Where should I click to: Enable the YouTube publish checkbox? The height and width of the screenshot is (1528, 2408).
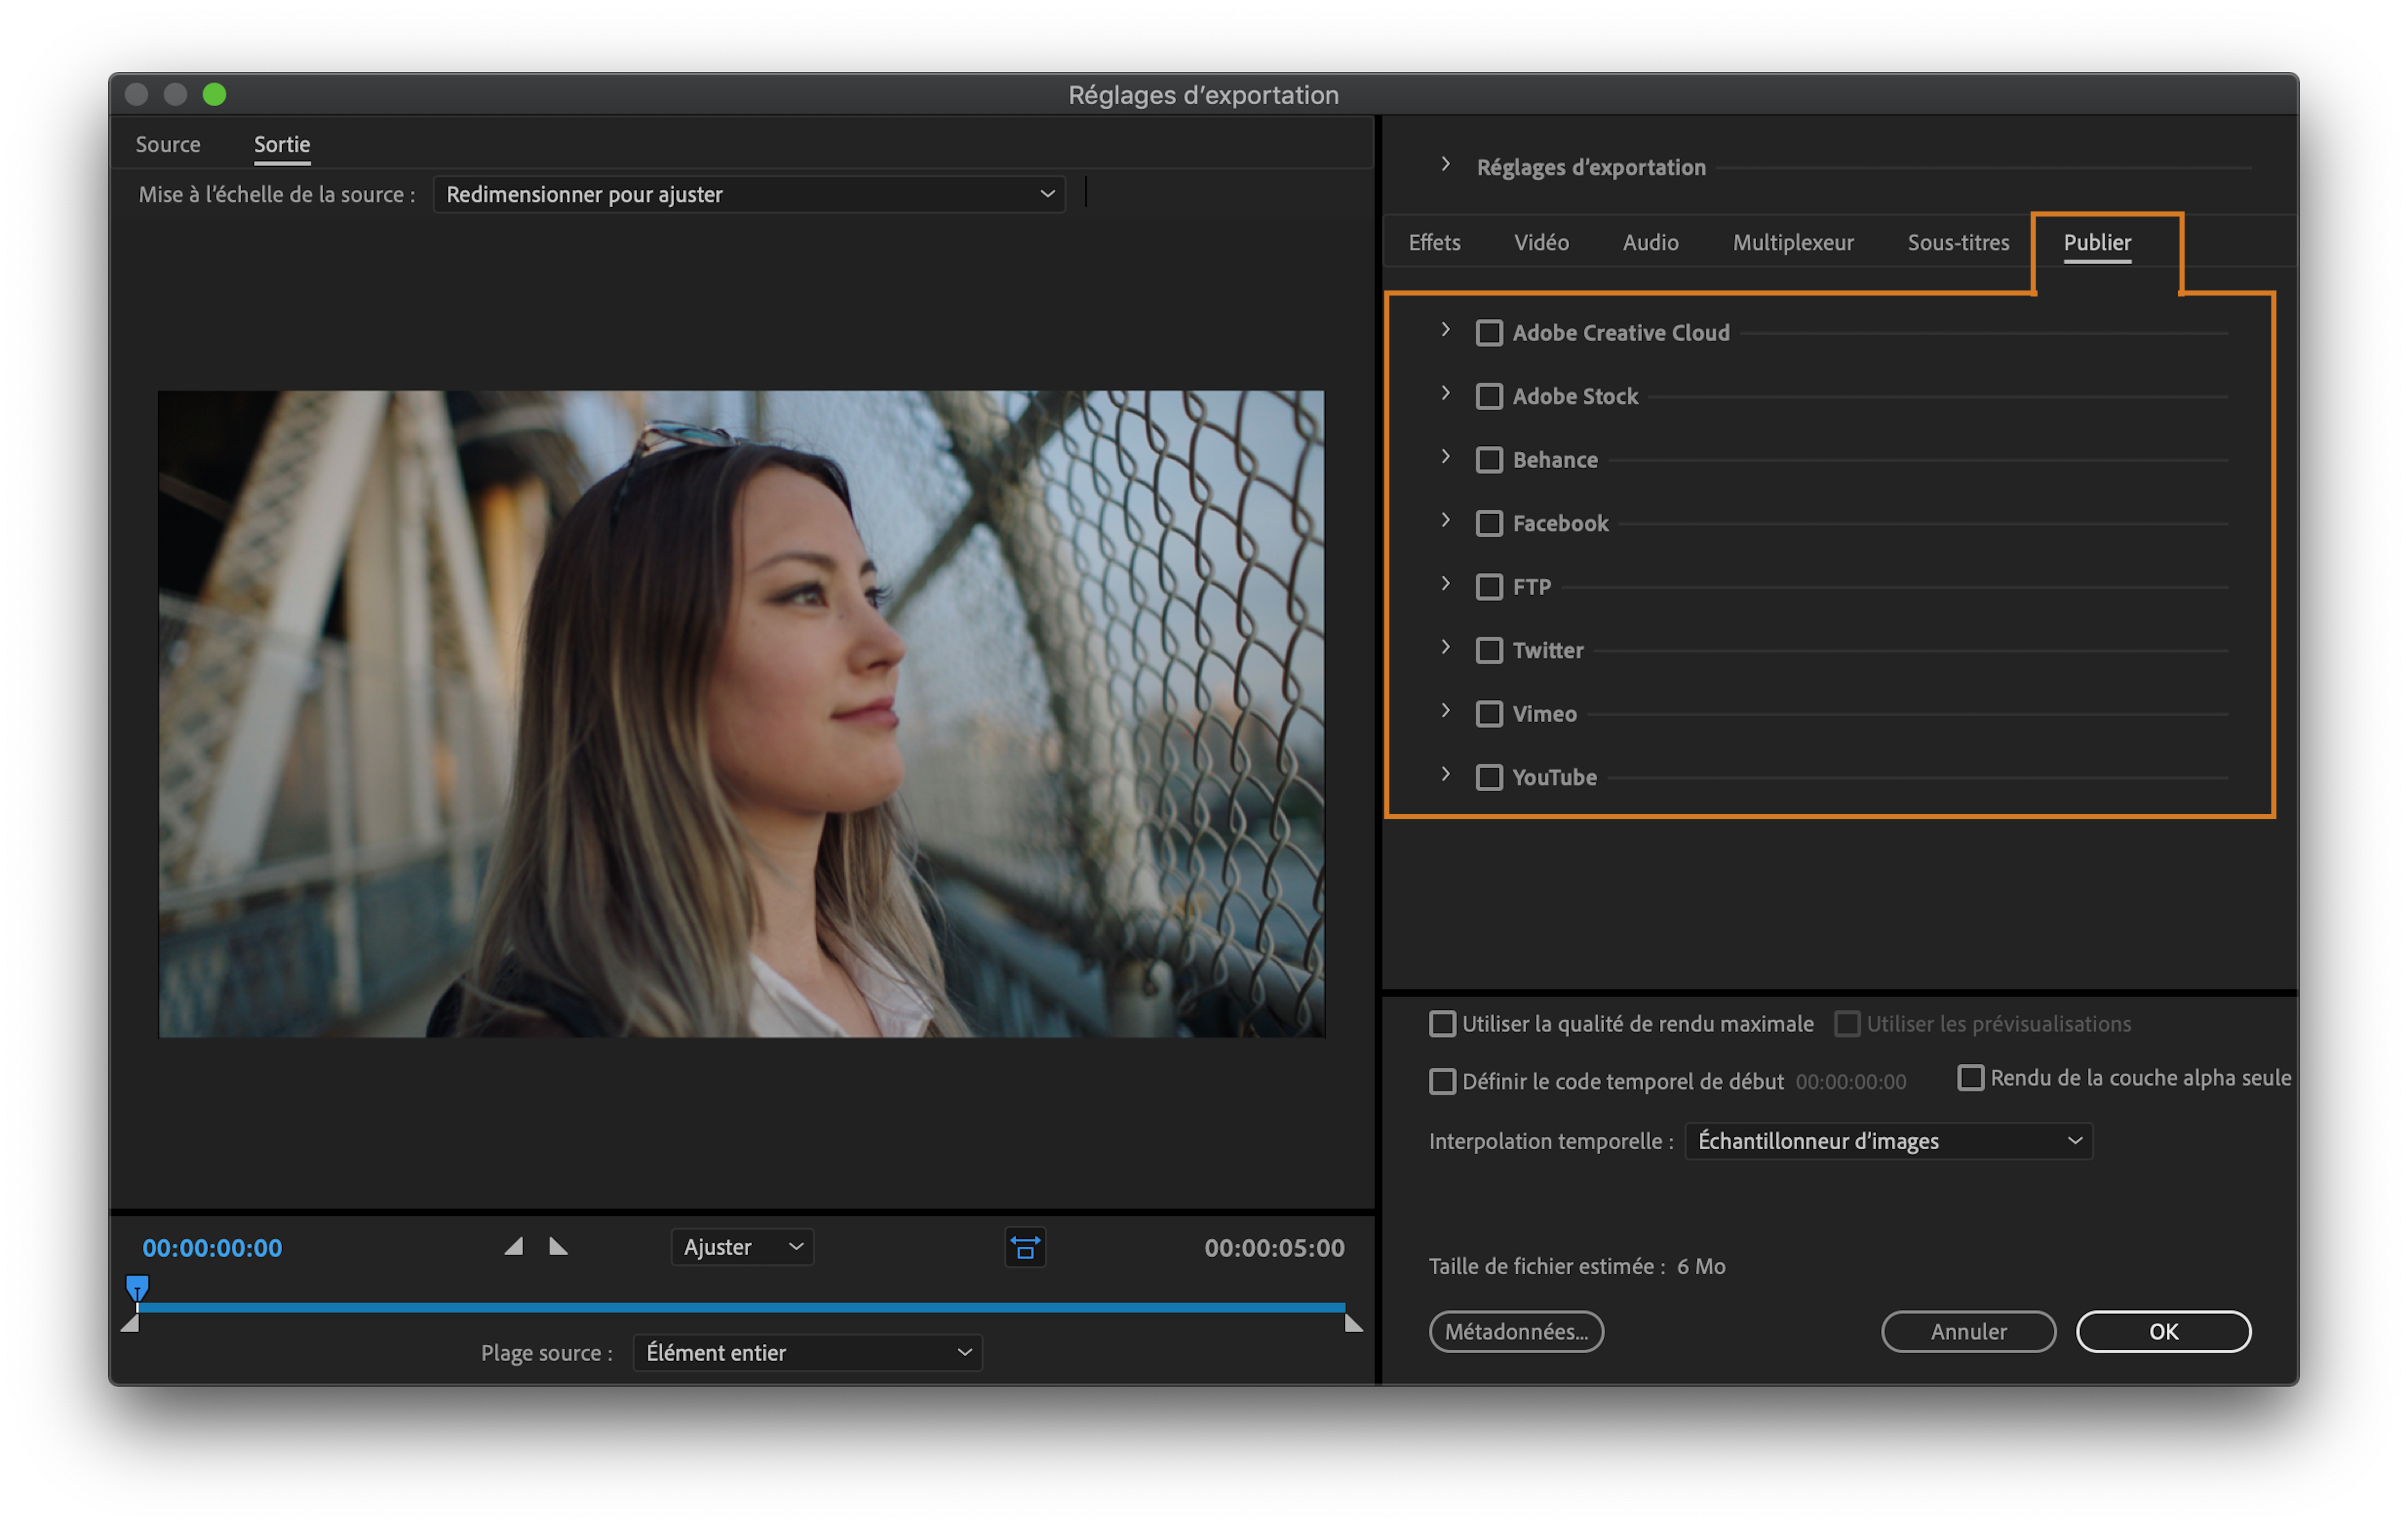pos(1489,777)
